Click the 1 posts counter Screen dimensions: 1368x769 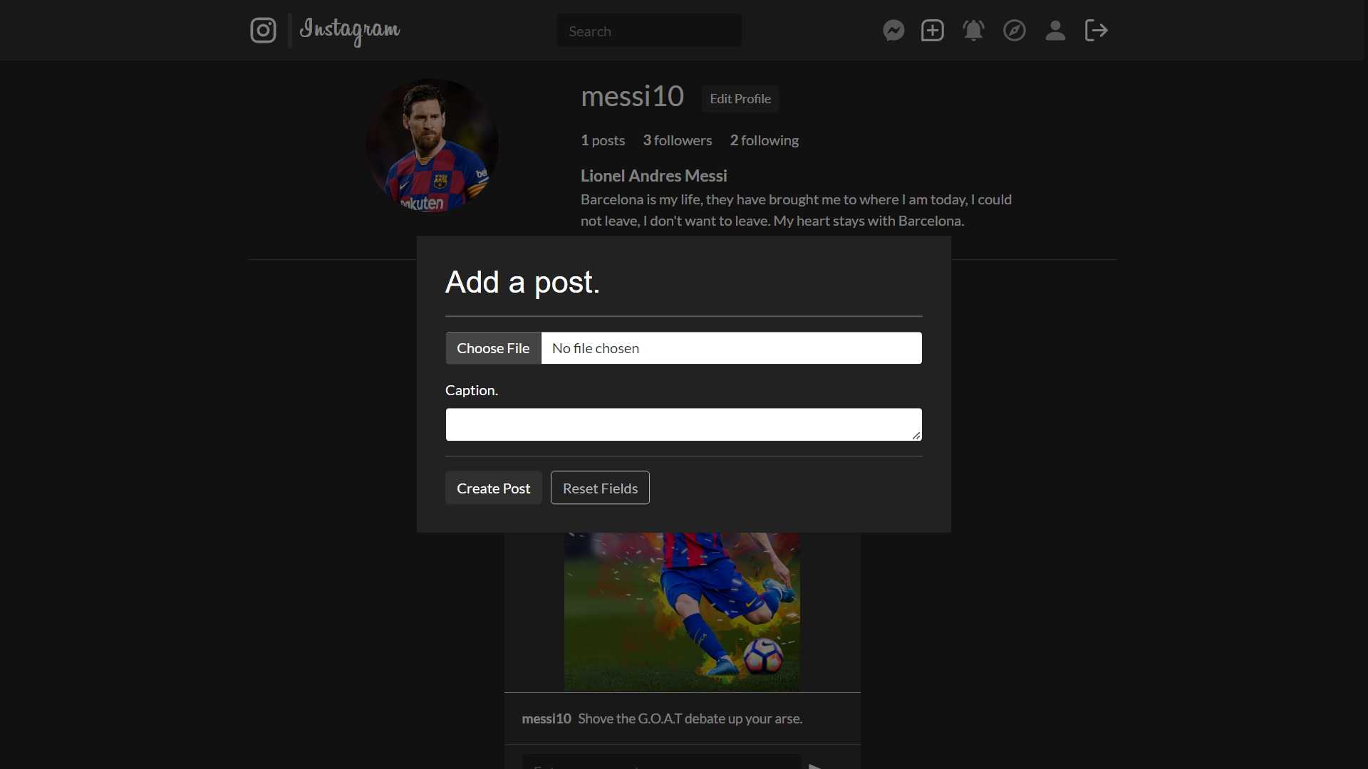coord(603,140)
